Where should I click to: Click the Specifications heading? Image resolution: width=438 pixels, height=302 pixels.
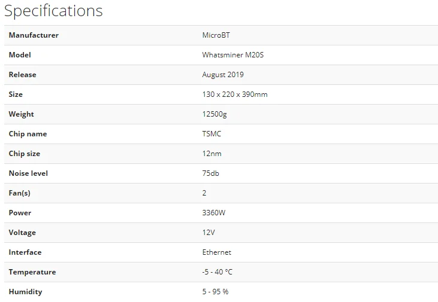pyautogui.click(x=53, y=11)
